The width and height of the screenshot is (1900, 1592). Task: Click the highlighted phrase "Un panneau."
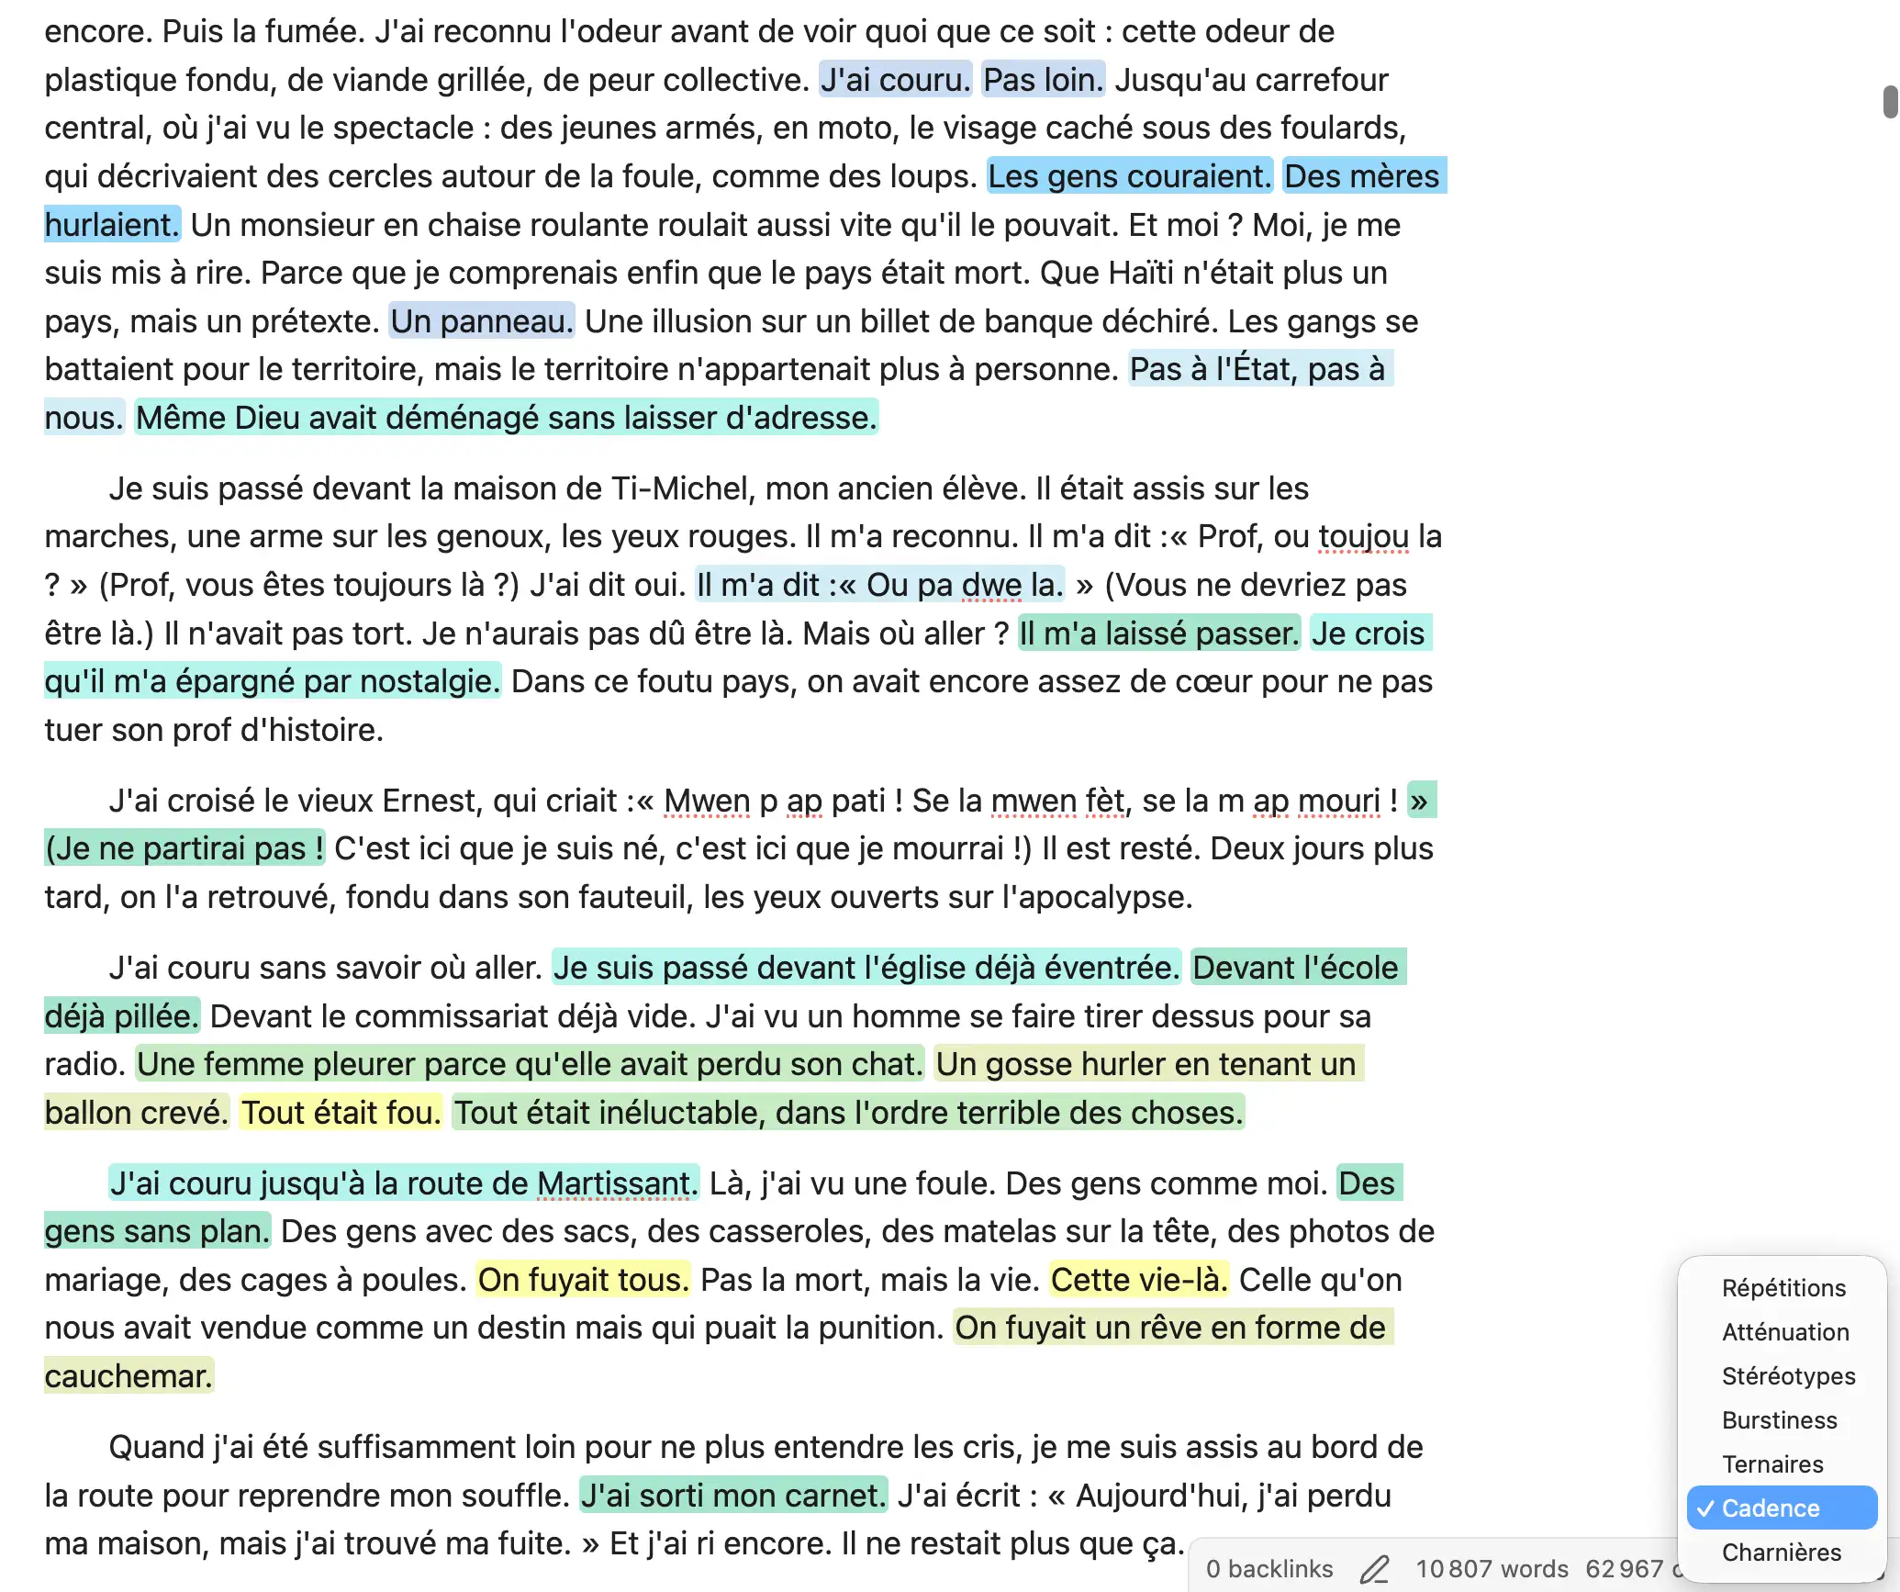point(482,321)
